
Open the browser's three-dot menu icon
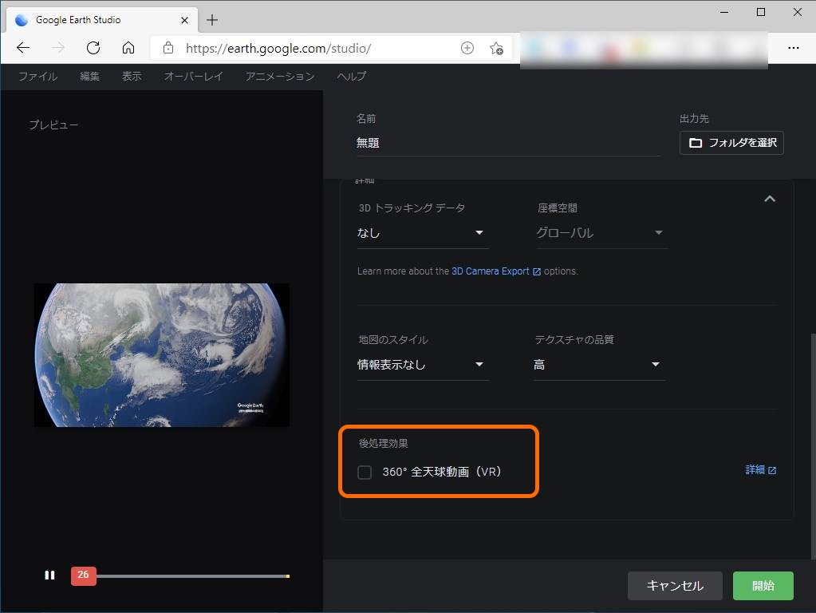click(x=794, y=48)
